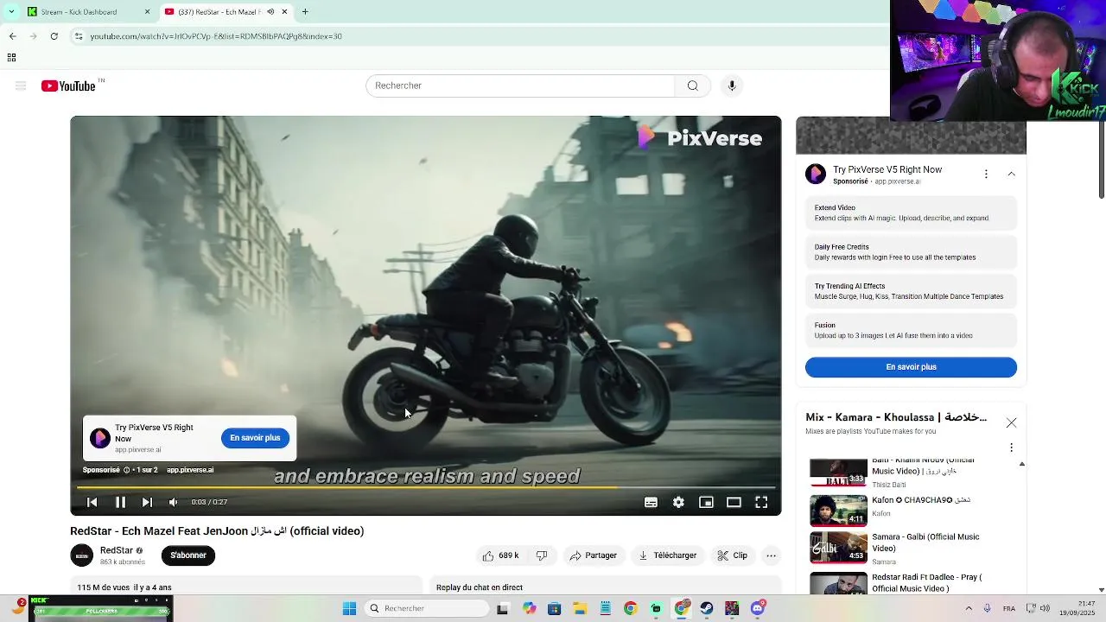
Task: Collapse the PixVerse ad panel chevron
Action: [1011, 175]
